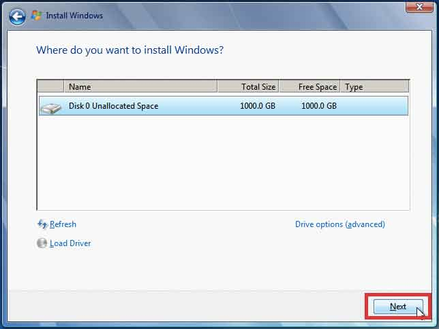Open Drive options (advanced)

(x=340, y=224)
